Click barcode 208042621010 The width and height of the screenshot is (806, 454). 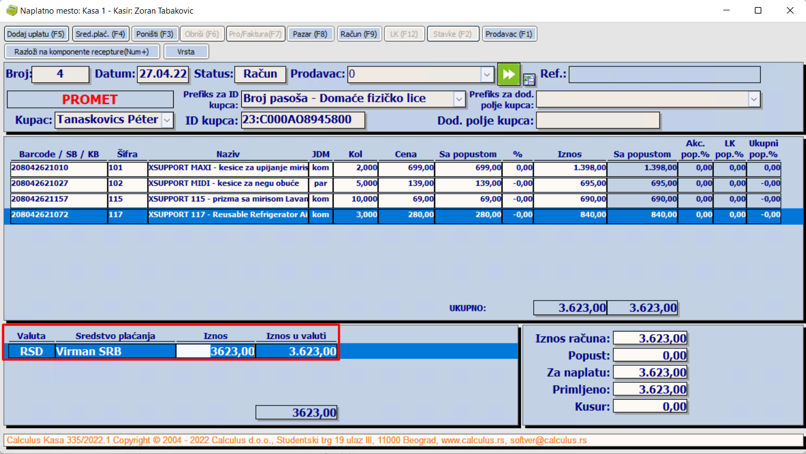click(x=59, y=168)
